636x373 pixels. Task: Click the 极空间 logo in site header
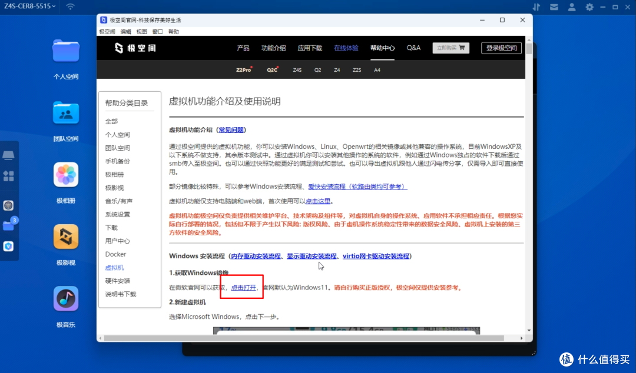click(135, 48)
